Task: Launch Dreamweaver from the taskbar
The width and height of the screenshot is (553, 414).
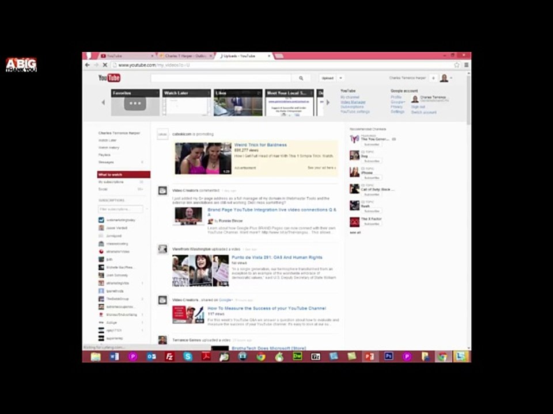Action: pyautogui.click(x=297, y=356)
